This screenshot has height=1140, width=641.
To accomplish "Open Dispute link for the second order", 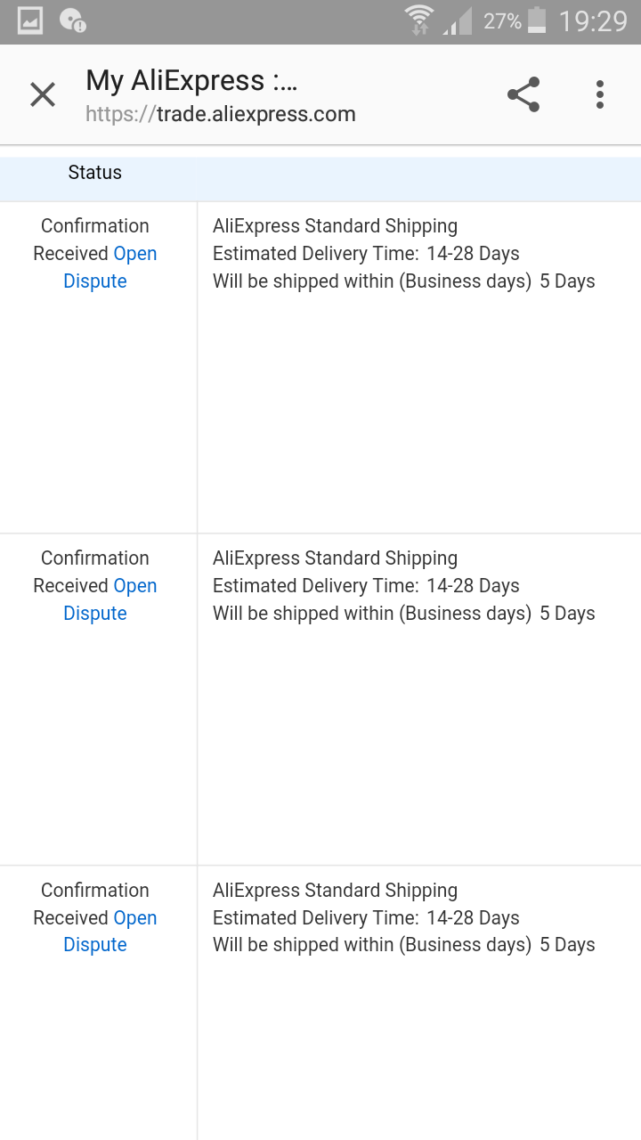I will coord(95,613).
